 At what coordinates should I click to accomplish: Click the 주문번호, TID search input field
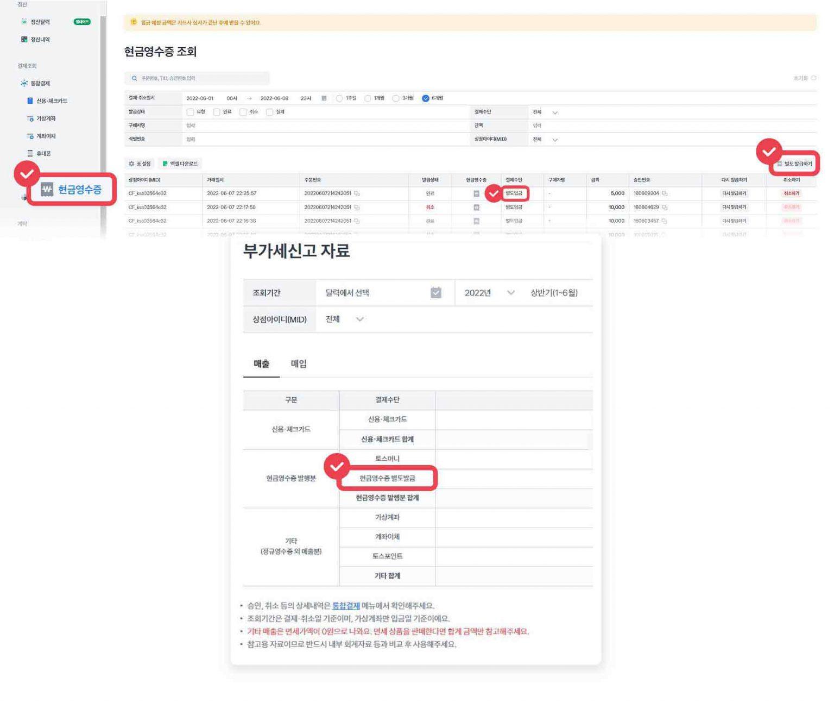[201, 78]
